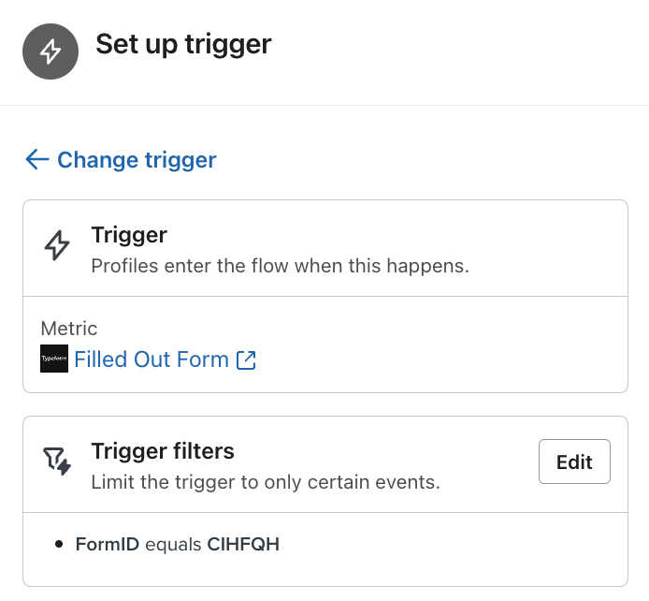
Task: Click the bullet point before FormID
Action: tap(60, 544)
